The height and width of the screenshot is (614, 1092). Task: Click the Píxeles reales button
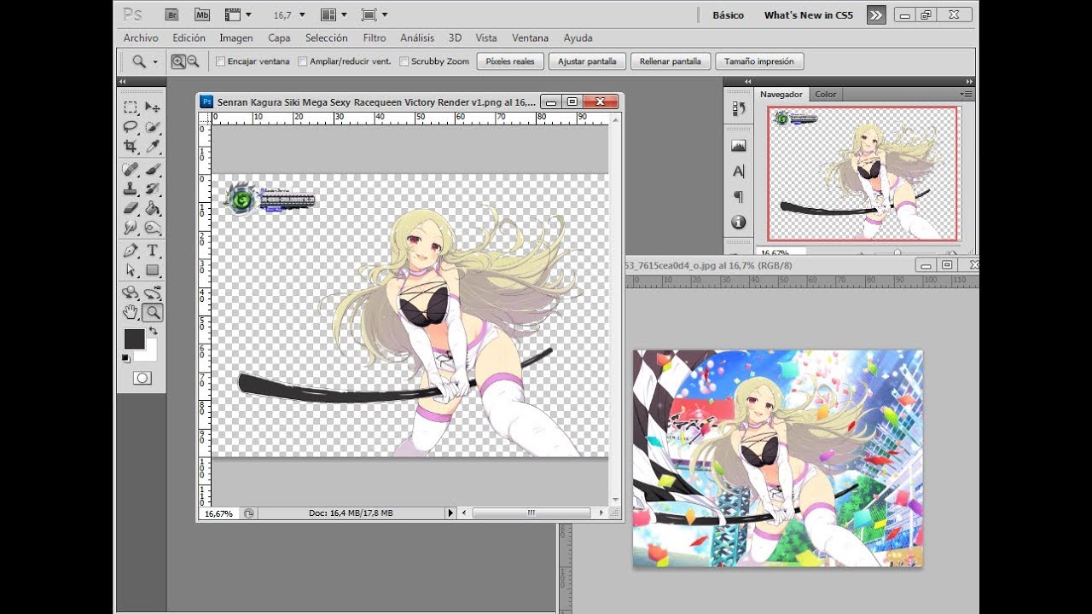point(510,61)
